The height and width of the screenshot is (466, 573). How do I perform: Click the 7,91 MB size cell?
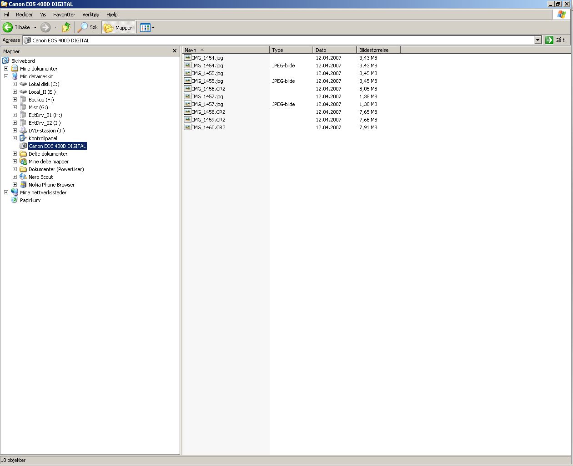[368, 127]
